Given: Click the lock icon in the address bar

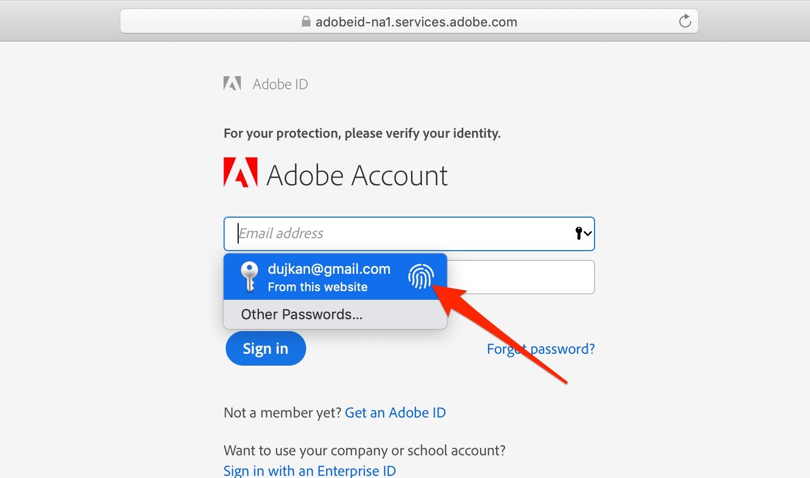Looking at the screenshot, I should (306, 22).
